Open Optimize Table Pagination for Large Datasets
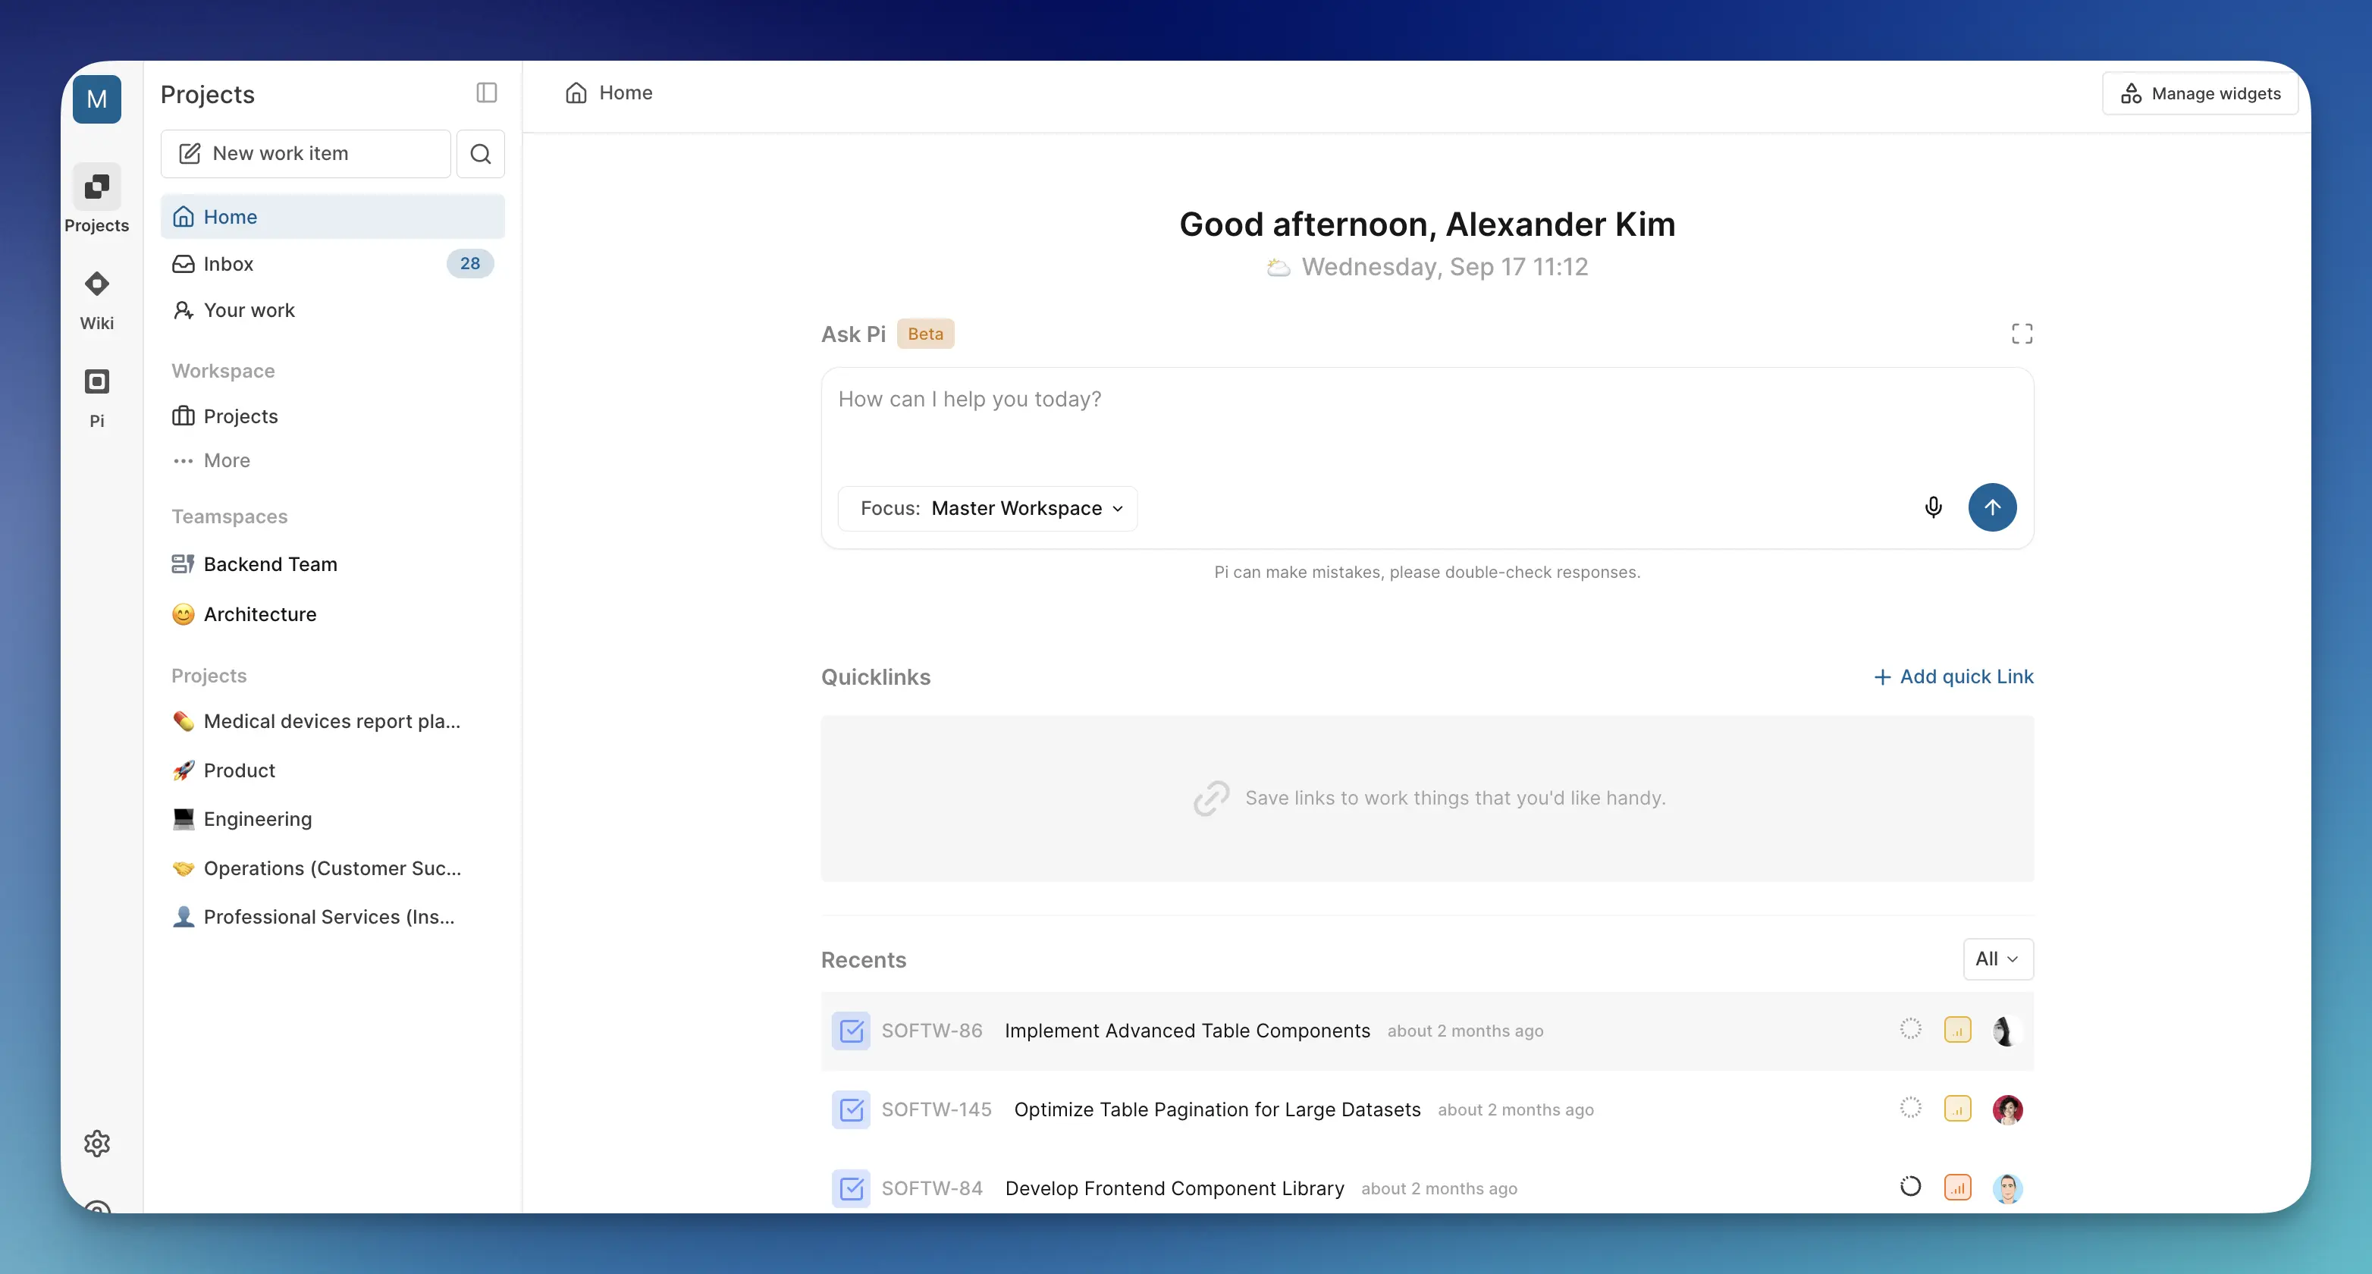Image resolution: width=2372 pixels, height=1274 pixels. tap(1217, 1109)
